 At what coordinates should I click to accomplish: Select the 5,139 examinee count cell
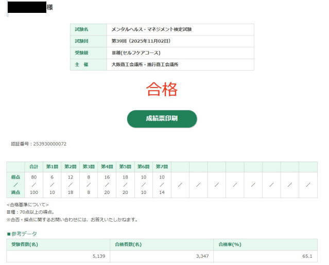point(97,256)
